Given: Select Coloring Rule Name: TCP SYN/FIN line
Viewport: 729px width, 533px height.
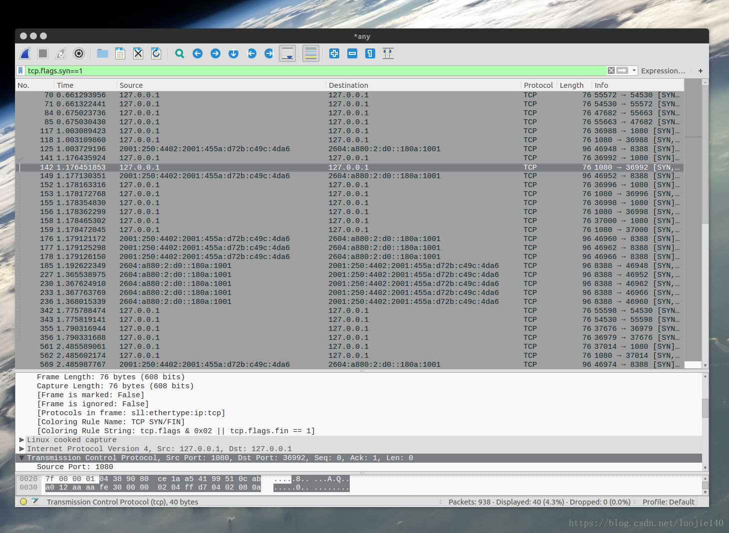Looking at the screenshot, I should [358, 422].
